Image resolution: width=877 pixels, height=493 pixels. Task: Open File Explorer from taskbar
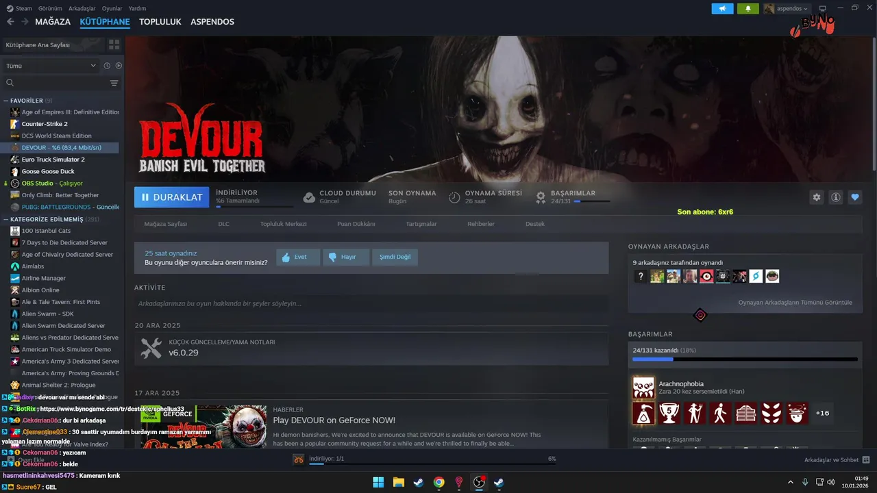[398, 482]
